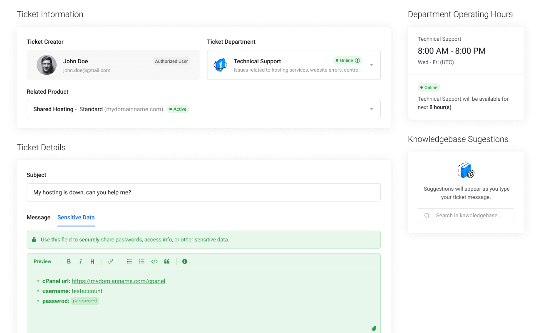Click the knowledgebase book illustration icon
Image resolution: width=541 pixels, height=333 pixels.
click(x=466, y=170)
